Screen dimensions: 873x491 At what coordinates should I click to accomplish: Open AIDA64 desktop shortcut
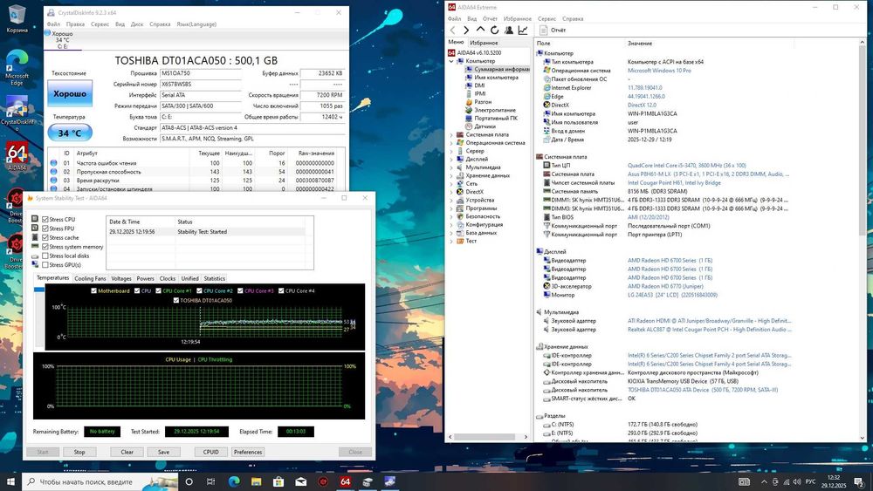point(17,157)
